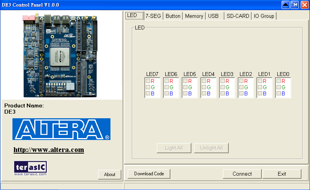Image resolution: width=310 pixels, height=190 pixels.
Task: Click the DE3 board photo
Action: 60,55
